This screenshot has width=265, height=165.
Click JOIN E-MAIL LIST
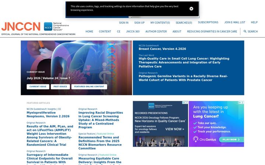click(x=234, y=22)
